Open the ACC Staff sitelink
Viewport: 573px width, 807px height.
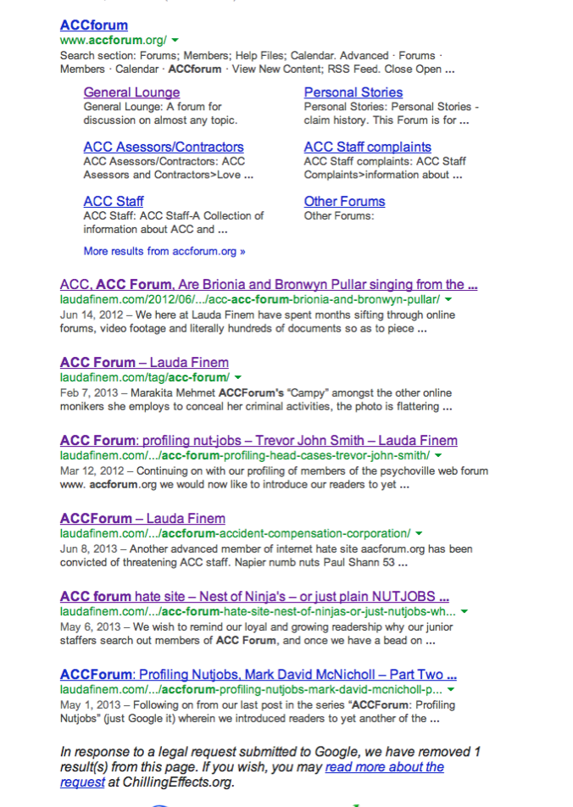tap(114, 202)
